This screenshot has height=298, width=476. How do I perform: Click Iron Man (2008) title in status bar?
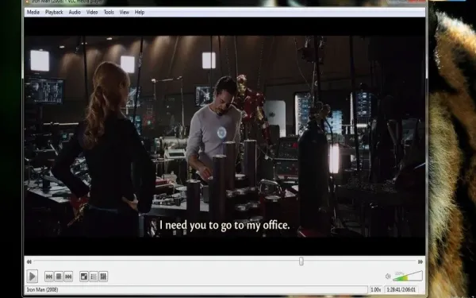point(42,290)
